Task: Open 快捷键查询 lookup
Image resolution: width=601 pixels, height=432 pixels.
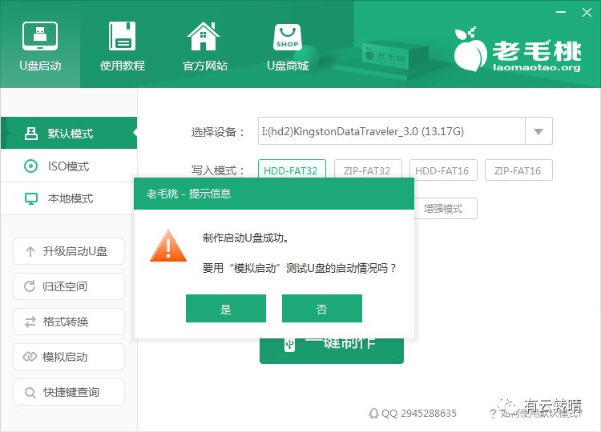Action: click(69, 392)
